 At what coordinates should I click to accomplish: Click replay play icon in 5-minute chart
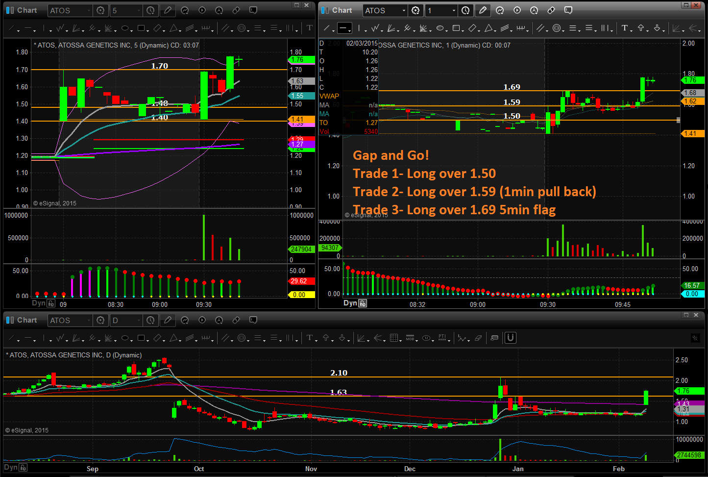pos(202,10)
